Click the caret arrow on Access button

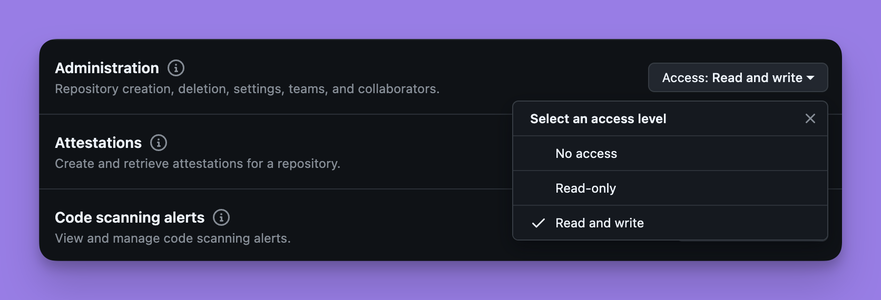pos(810,78)
